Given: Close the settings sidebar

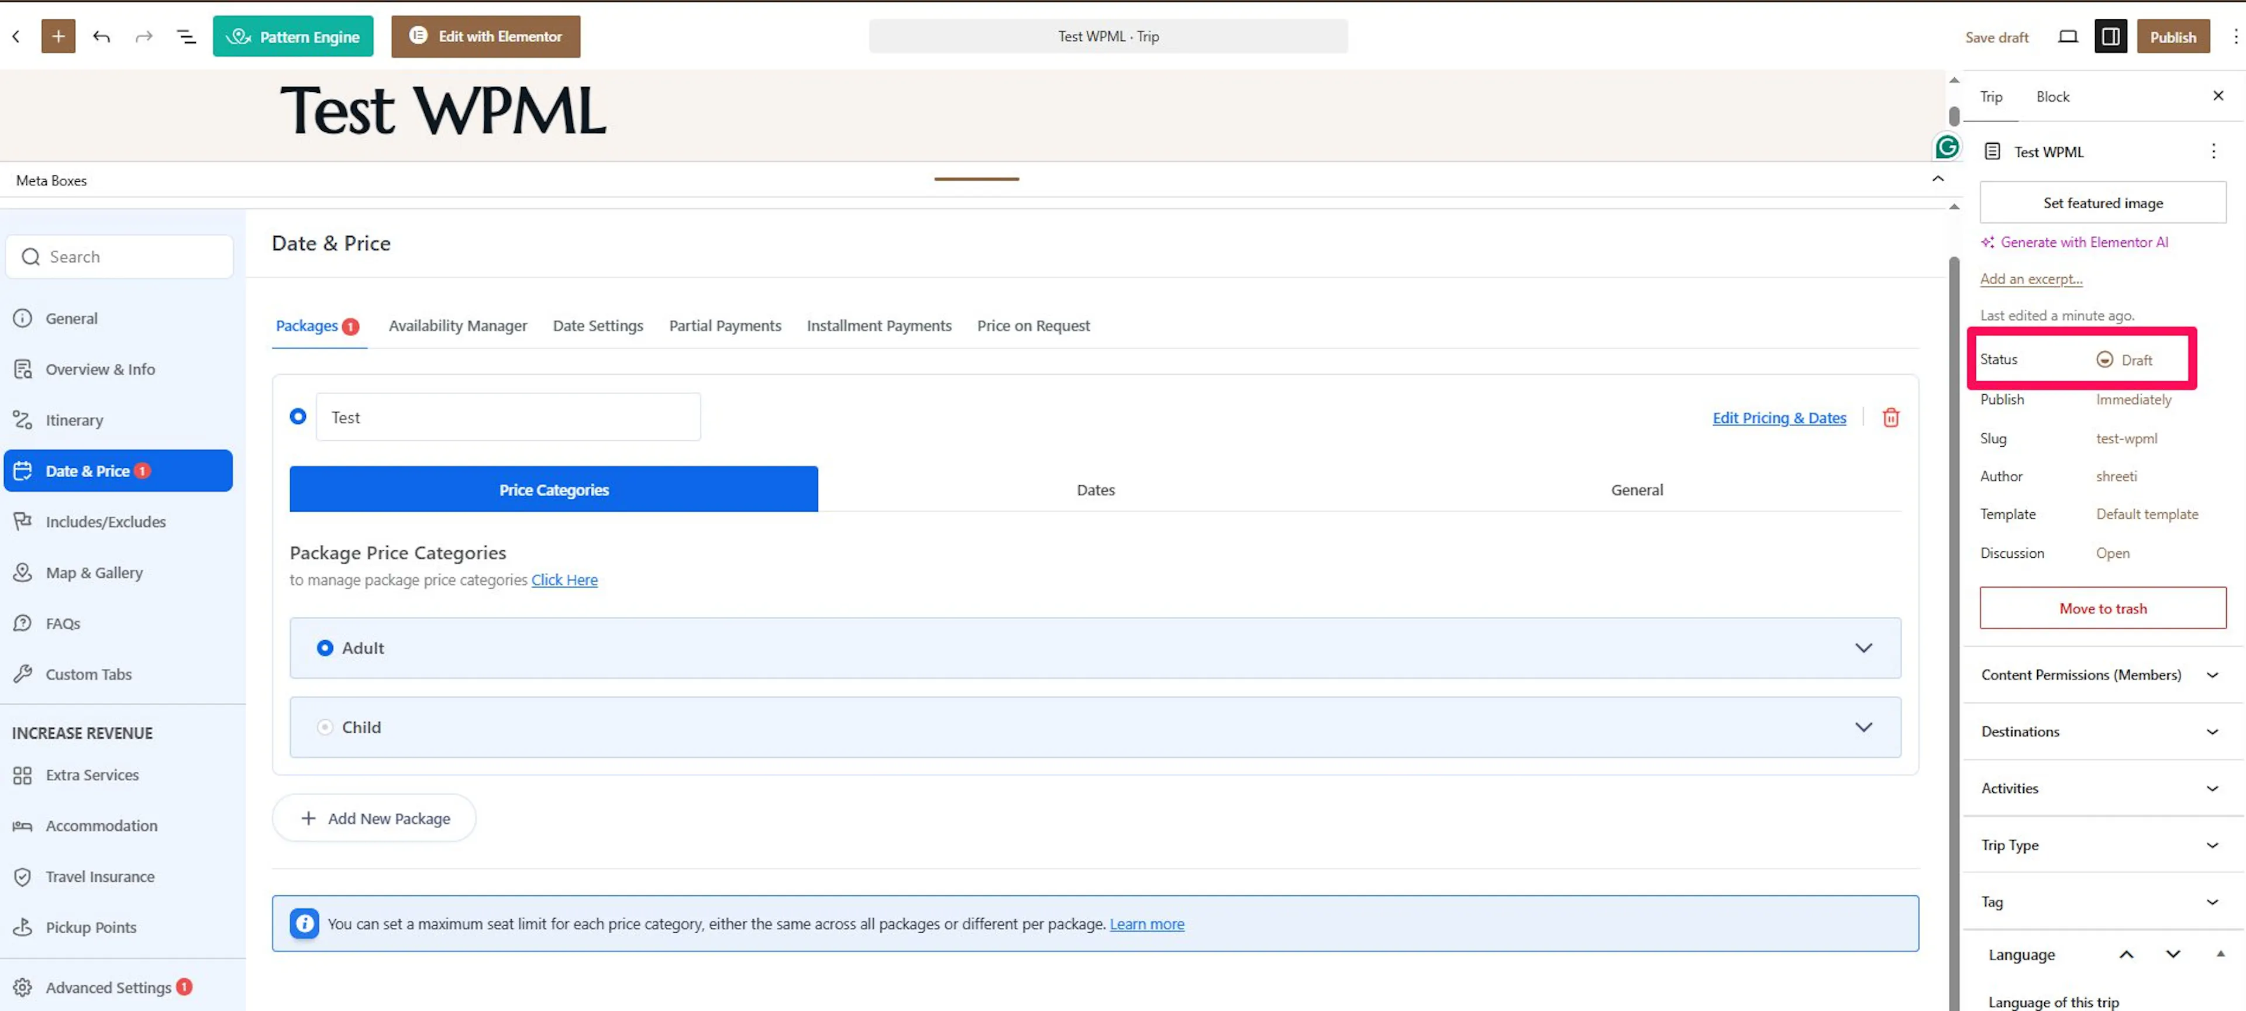Looking at the screenshot, I should 2218,96.
